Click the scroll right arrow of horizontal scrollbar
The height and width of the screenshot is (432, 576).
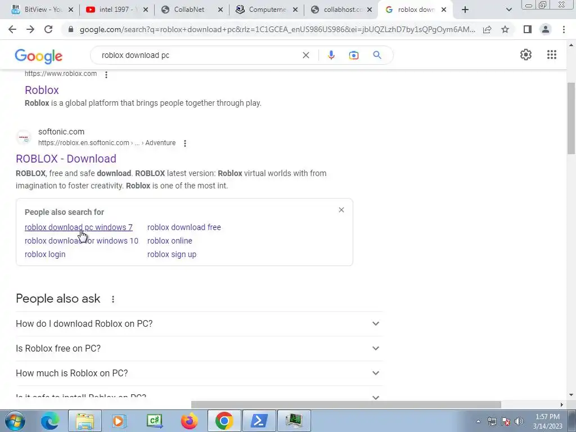click(561, 404)
